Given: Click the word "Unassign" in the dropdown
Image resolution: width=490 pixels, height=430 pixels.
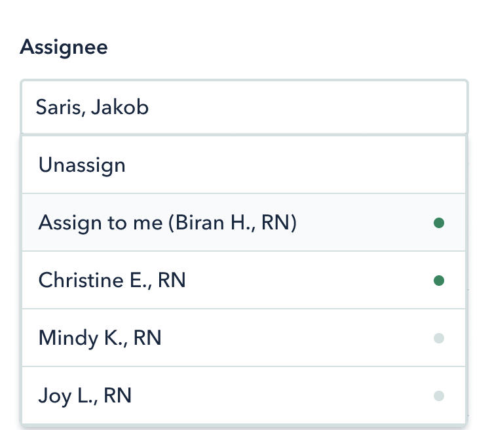Looking at the screenshot, I should point(82,165).
